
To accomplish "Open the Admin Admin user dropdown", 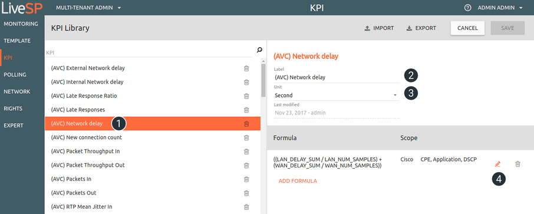I will pyautogui.click(x=500, y=8).
